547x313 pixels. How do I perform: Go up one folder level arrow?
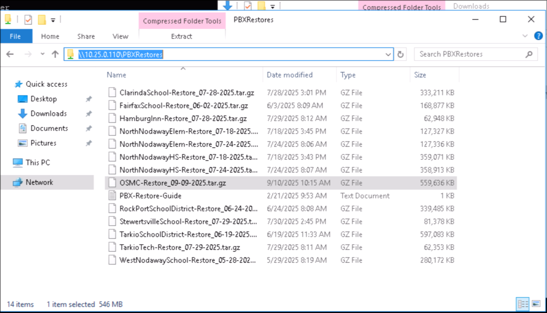click(x=55, y=54)
